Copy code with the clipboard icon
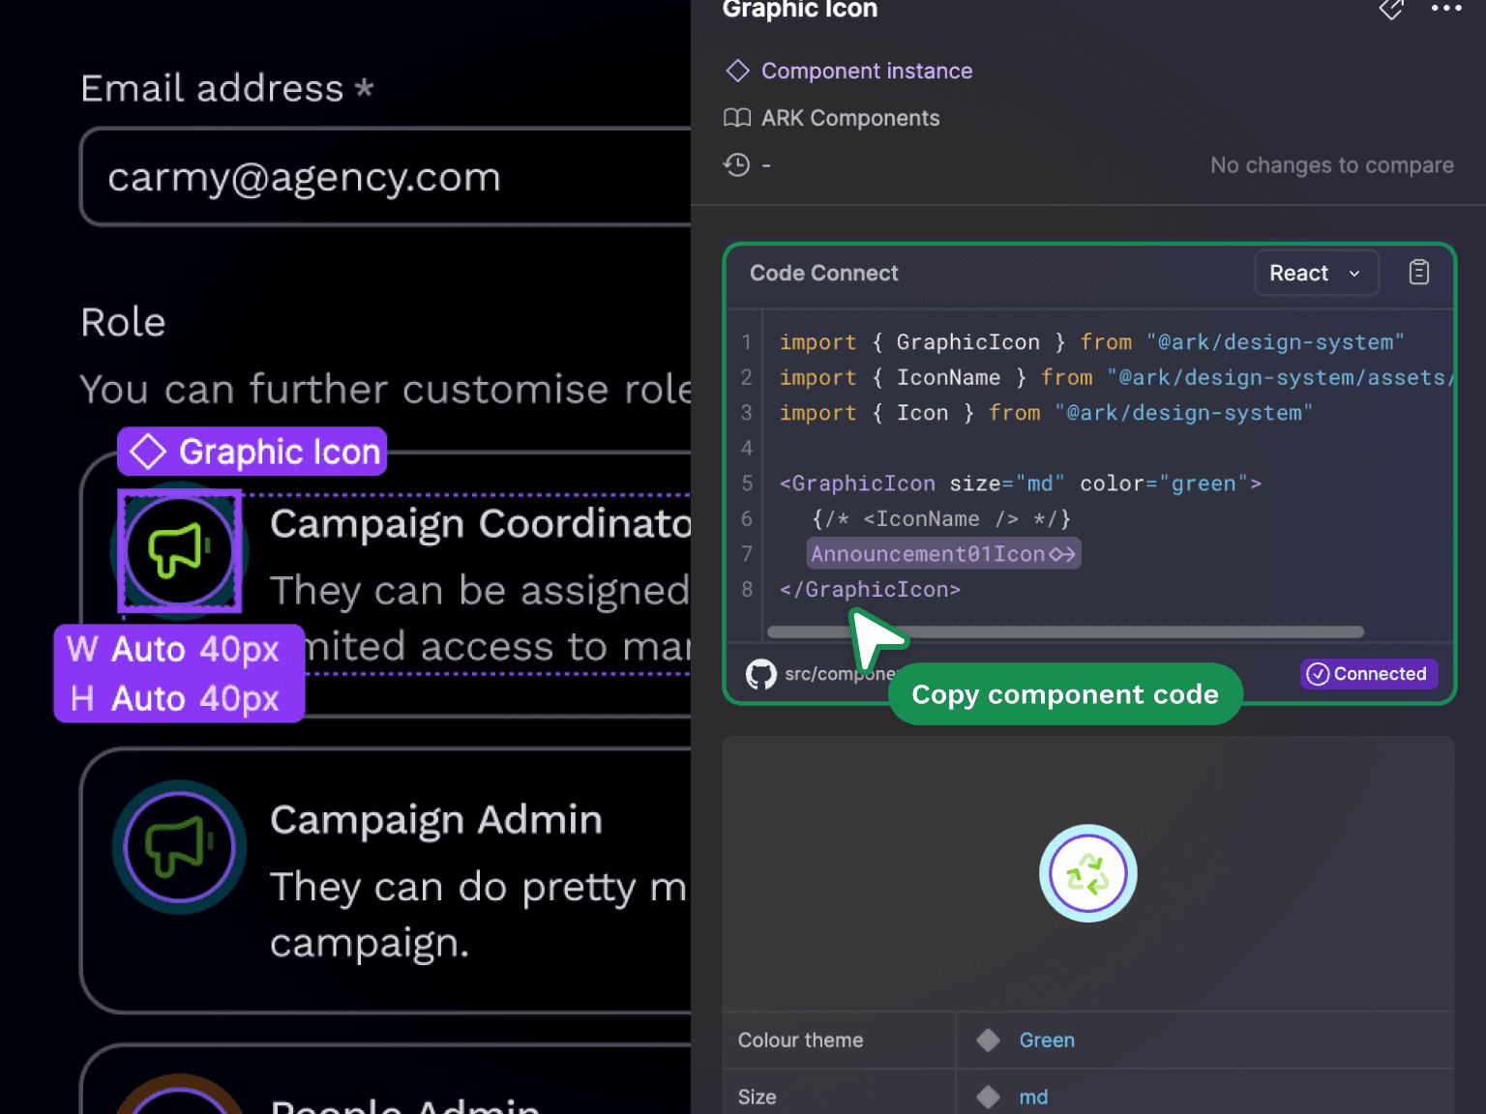1486x1114 pixels. [x=1418, y=273]
